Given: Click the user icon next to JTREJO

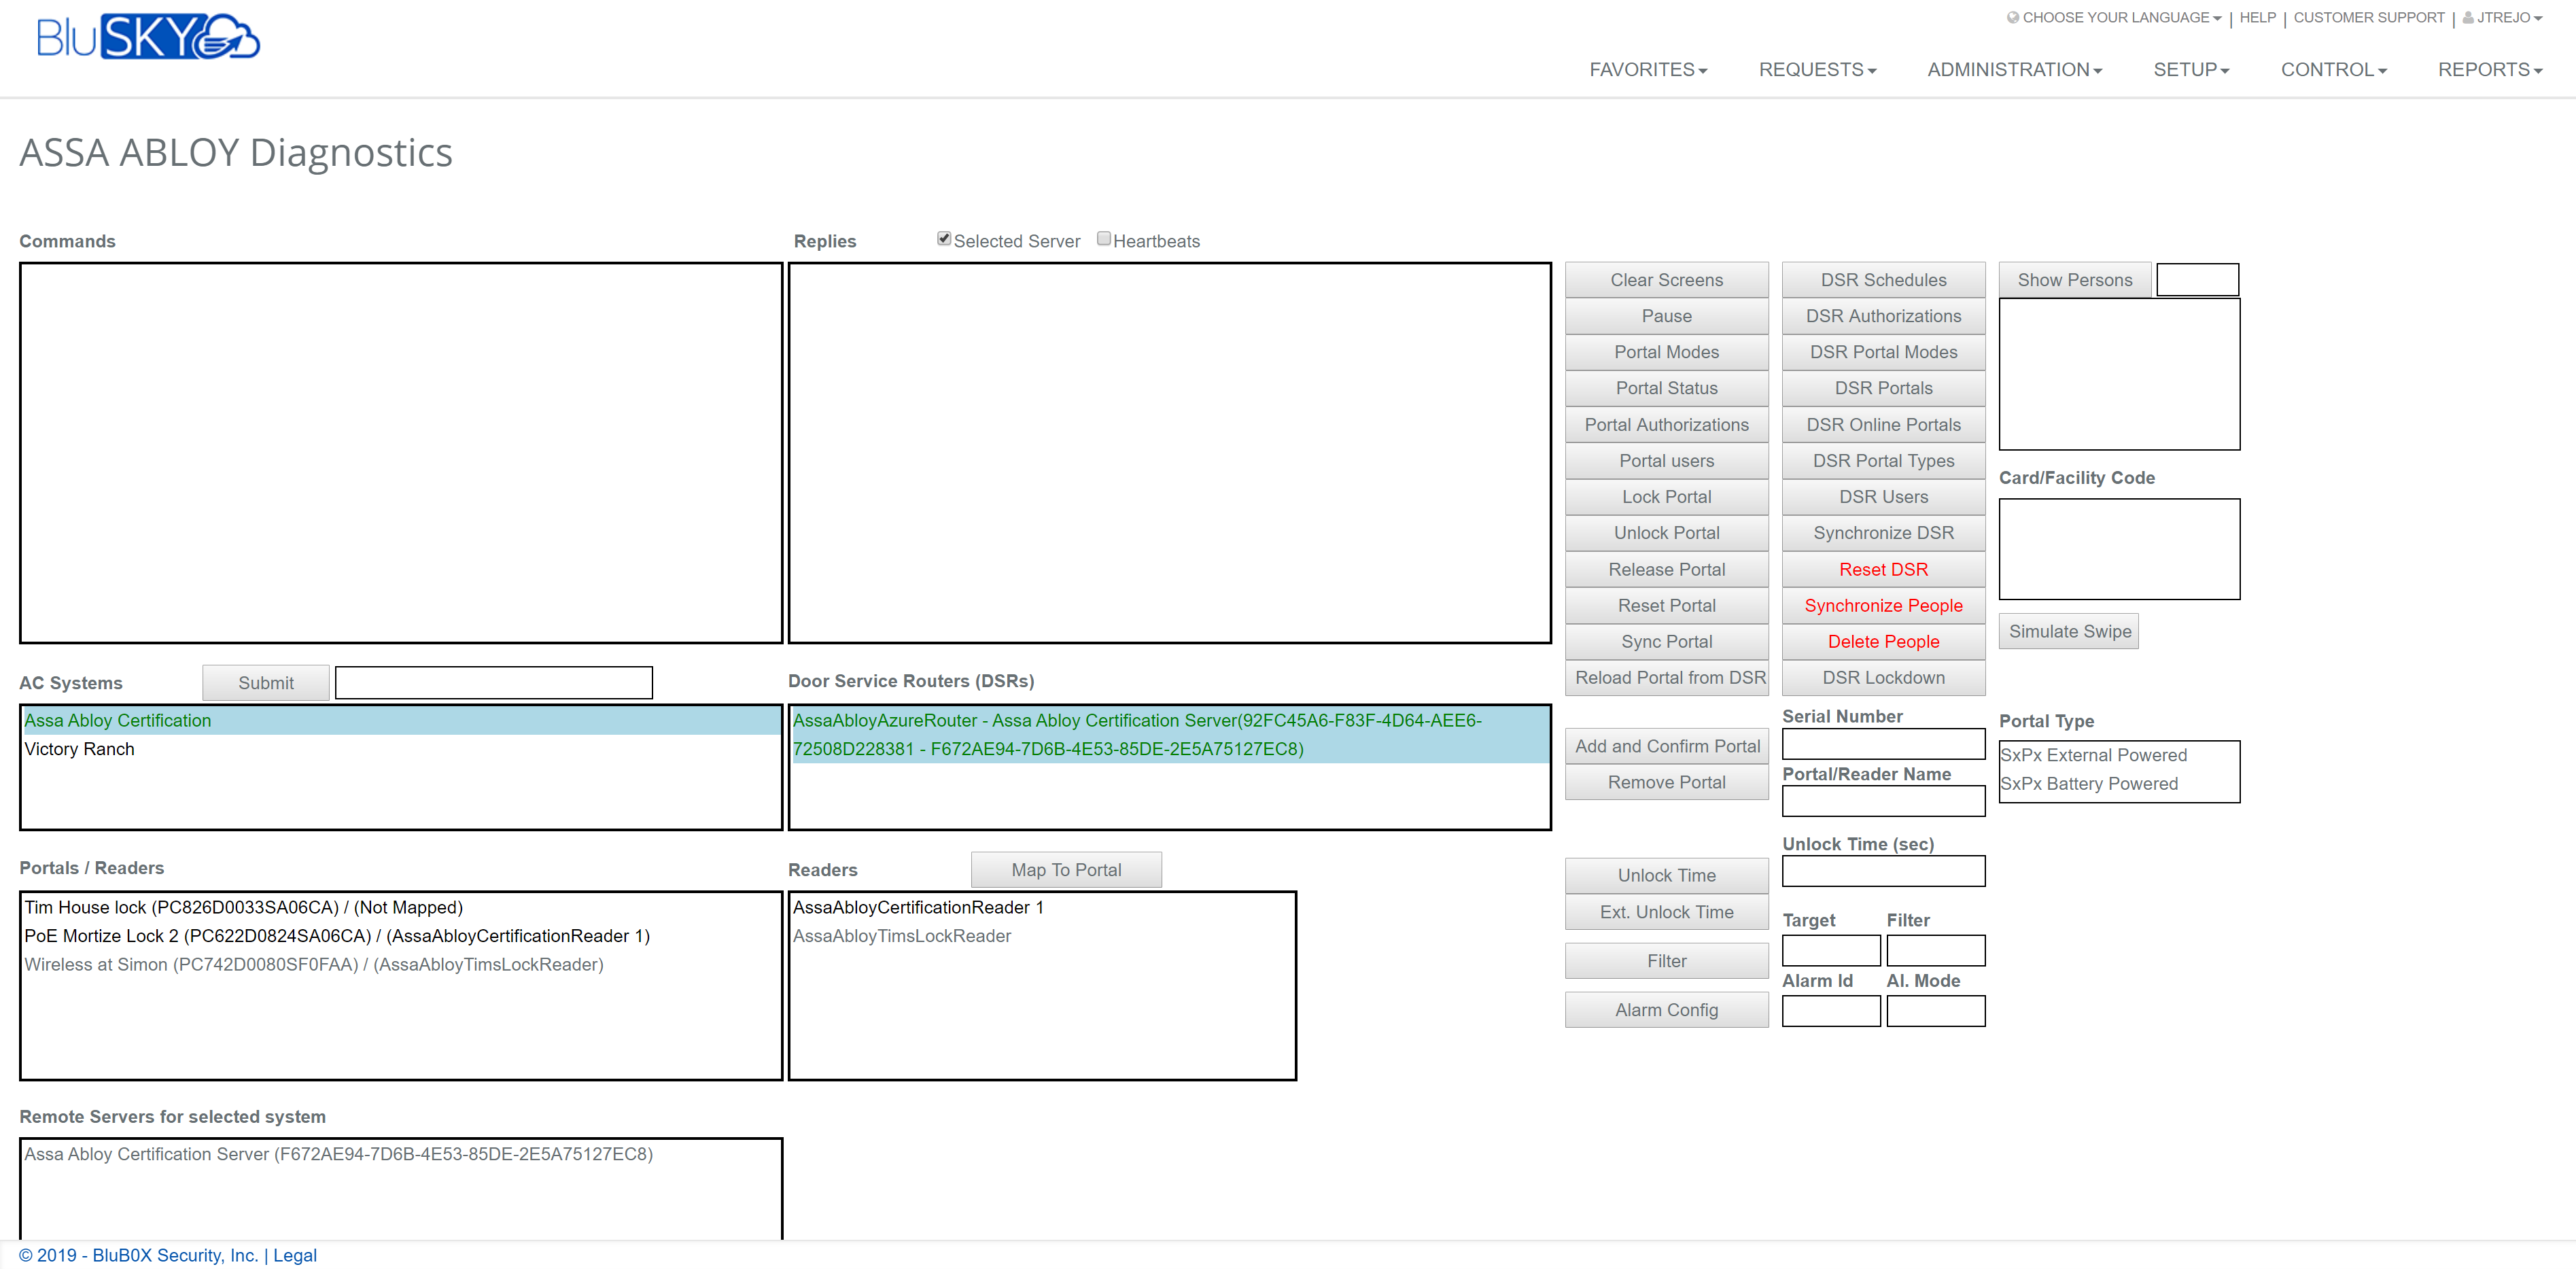Looking at the screenshot, I should click(x=2468, y=18).
